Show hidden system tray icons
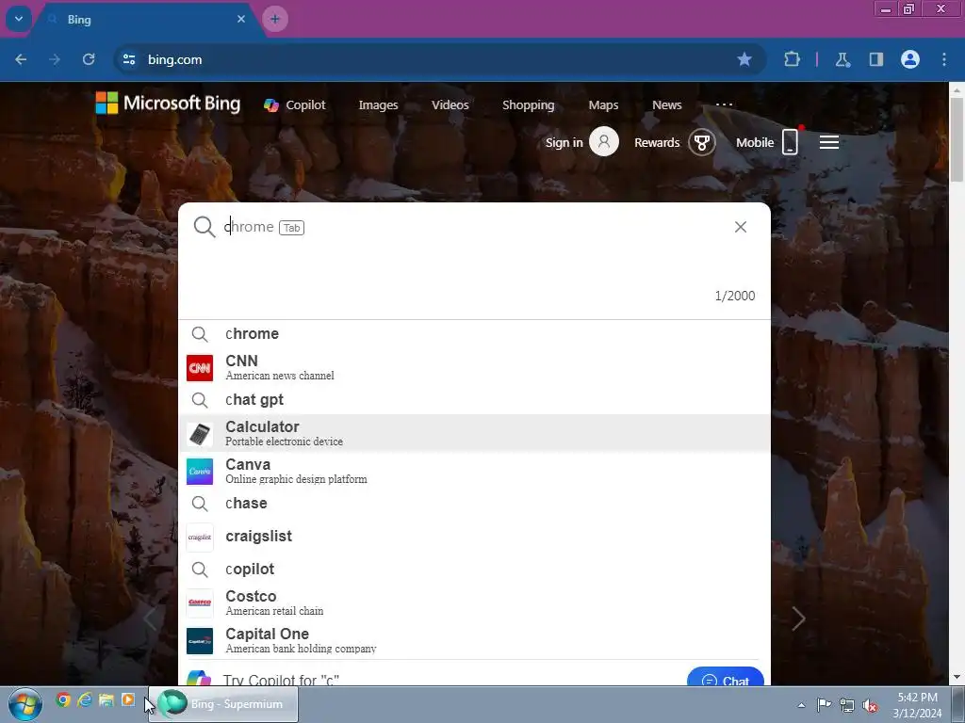 pyautogui.click(x=801, y=705)
